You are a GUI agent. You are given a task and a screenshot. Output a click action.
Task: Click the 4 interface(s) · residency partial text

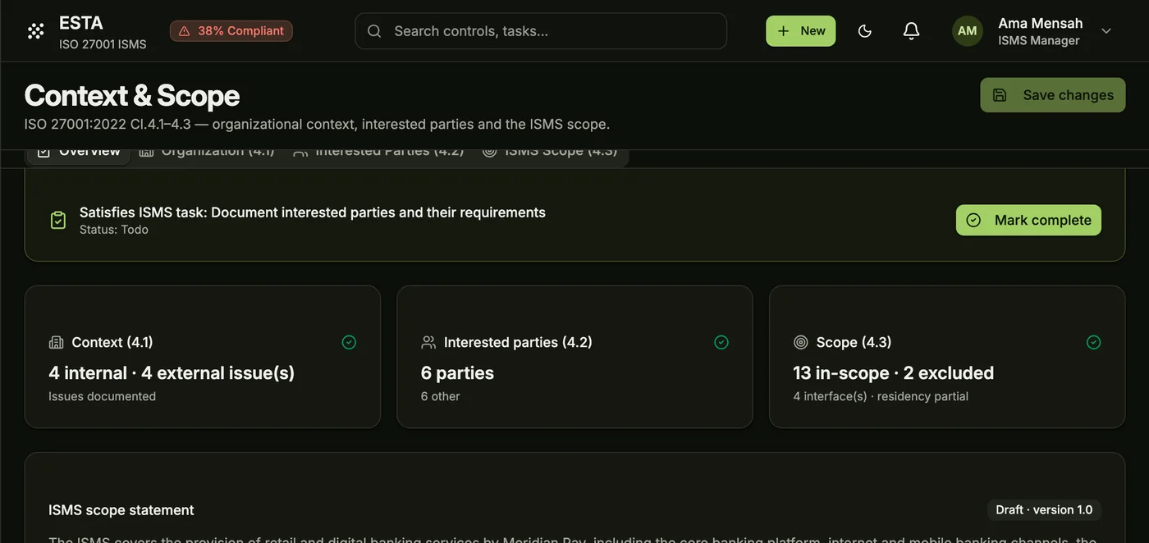pyautogui.click(x=881, y=396)
